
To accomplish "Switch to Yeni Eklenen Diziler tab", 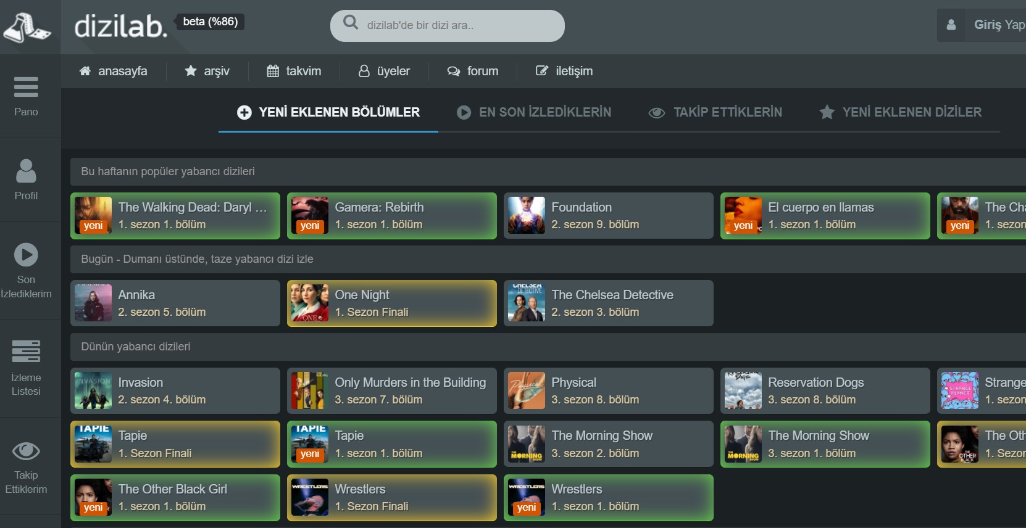I will point(900,112).
